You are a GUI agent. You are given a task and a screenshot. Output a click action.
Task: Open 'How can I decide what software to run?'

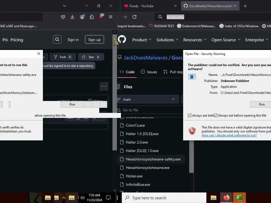[x=229, y=135]
